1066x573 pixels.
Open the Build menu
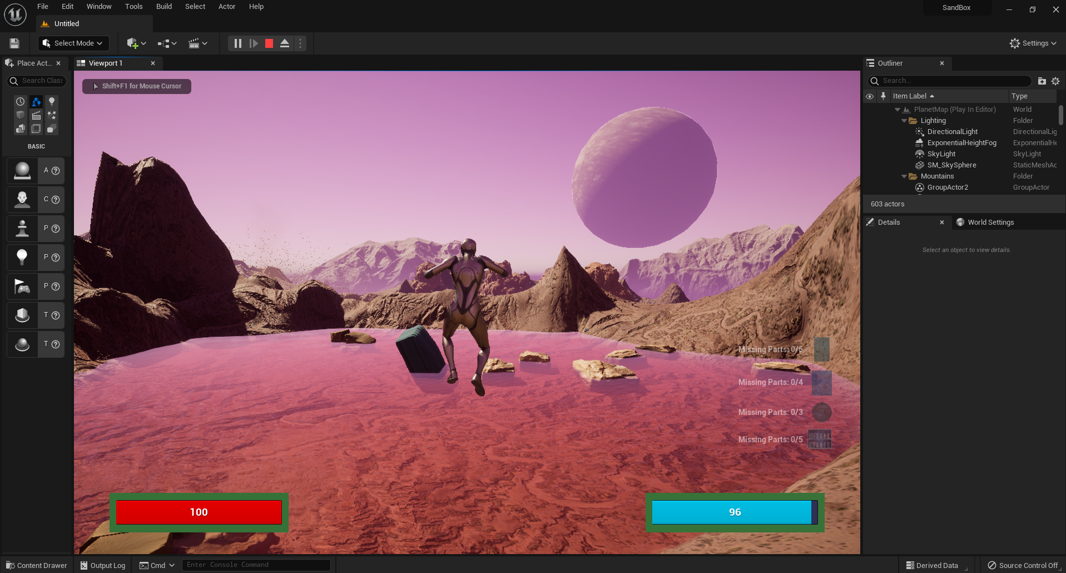[x=164, y=7]
